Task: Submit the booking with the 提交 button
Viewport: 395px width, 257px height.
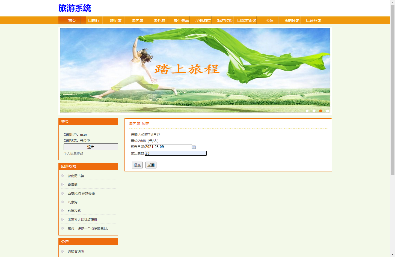Action: point(137,165)
